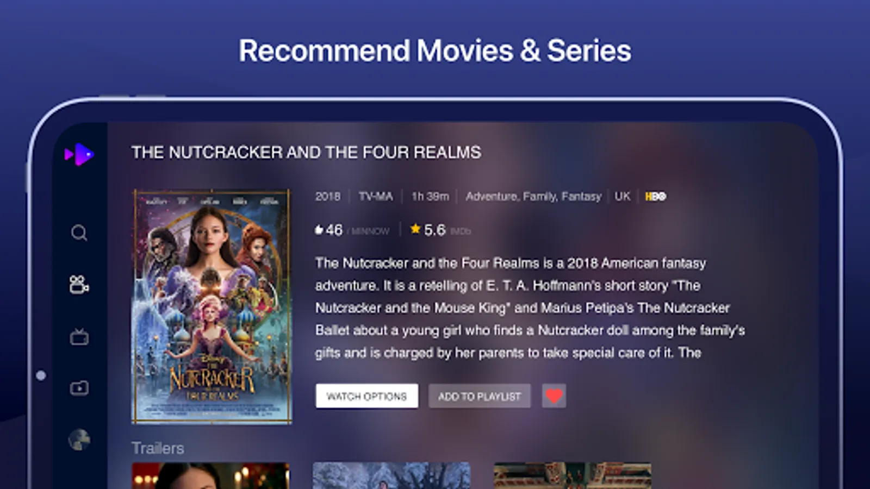This screenshot has height=489, width=870.
Task: Click the profile avatar in sidebar
Action: pyautogui.click(x=79, y=440)
